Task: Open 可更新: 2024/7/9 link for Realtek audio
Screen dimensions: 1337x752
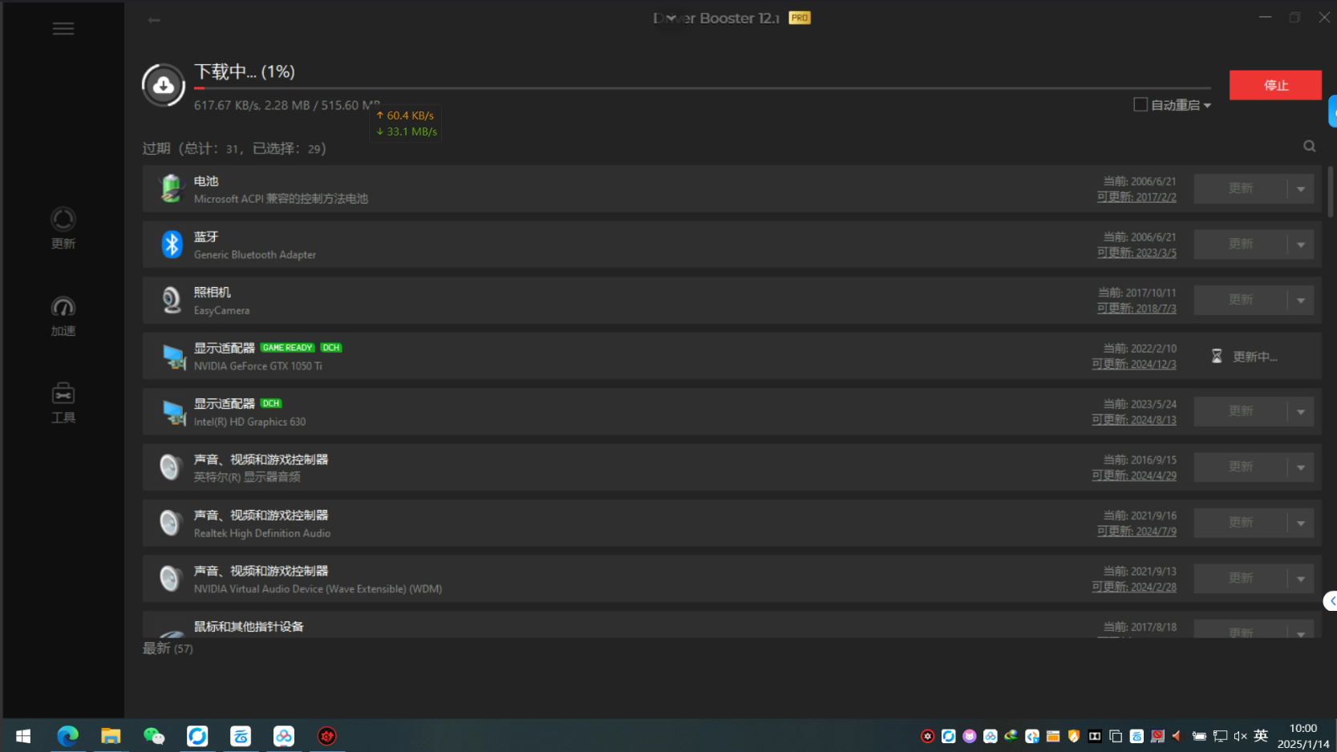Action: point(1136,532)
